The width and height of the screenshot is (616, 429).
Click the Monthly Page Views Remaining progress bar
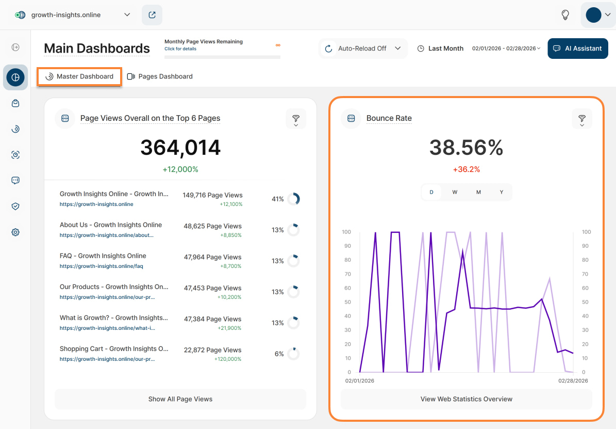click(x=222, y=57)
